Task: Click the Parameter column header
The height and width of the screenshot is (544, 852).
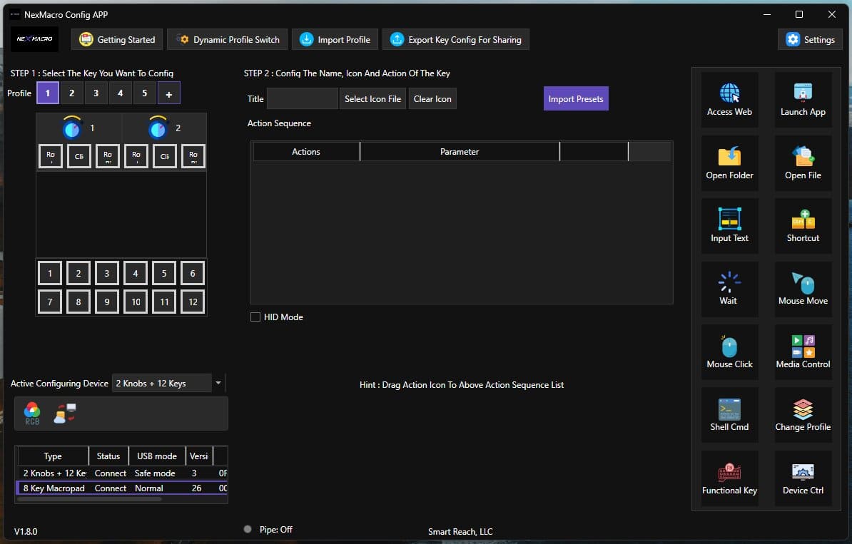Action: pyautogui.click(x=460, y=151)
